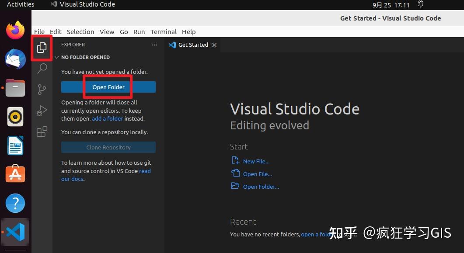Close the Get Started tab
The width and height of the screenshot is (464, 253).
click(x=214, y=45)
